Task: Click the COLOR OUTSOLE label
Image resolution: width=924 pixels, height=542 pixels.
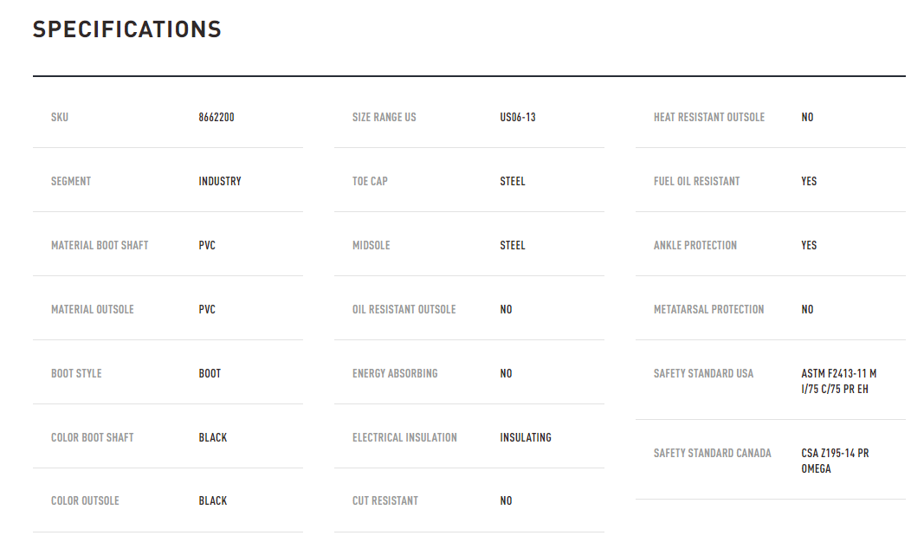Action: [x=85, y=500]
